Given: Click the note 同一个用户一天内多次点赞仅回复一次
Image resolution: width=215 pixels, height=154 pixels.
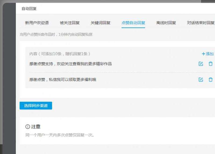Looking at the screenshot, I should (x=60, y=135).
